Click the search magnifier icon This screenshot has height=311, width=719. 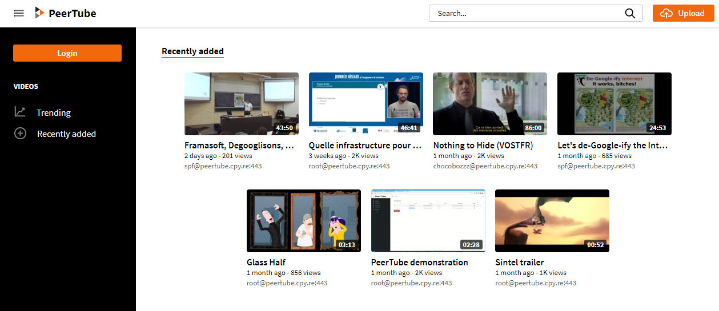click(630, 14)
